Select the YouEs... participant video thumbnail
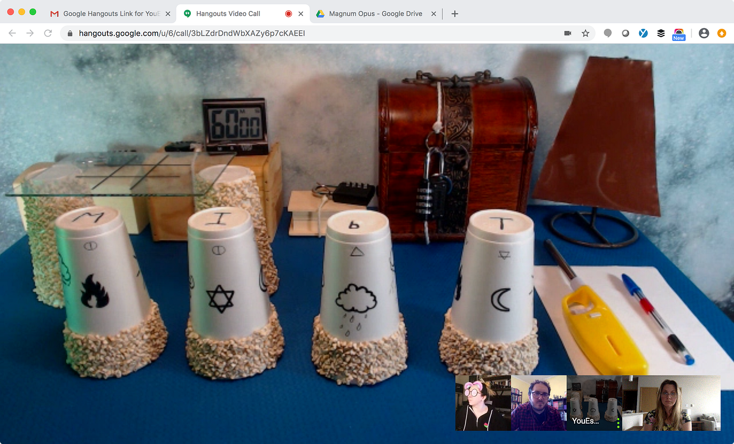734x444 pixels. [x=594, y=403]
